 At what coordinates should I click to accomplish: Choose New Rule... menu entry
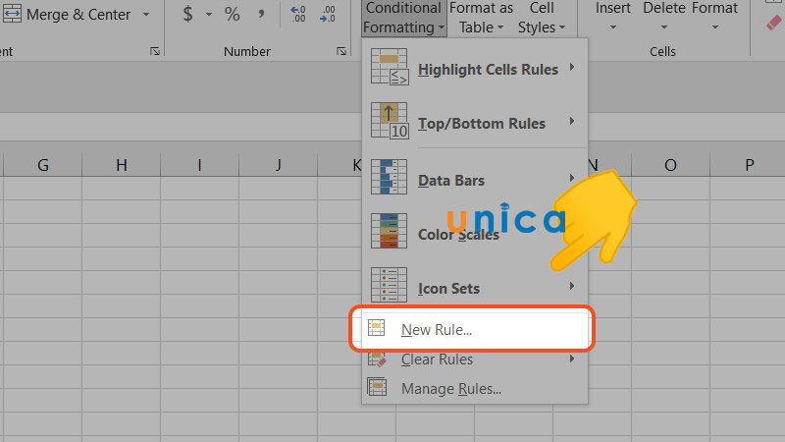(474, 329)
